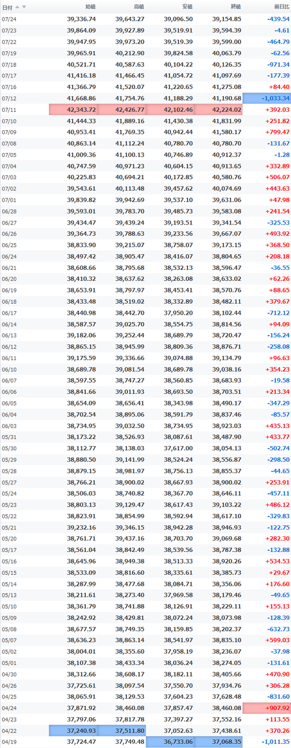Screen dimensions: 291x748
Task: Select the change value +62.26
Action: (278, 278)
